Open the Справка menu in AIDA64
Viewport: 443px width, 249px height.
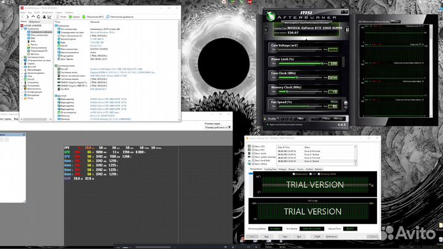pyautogui.click(x=69, y=12)
